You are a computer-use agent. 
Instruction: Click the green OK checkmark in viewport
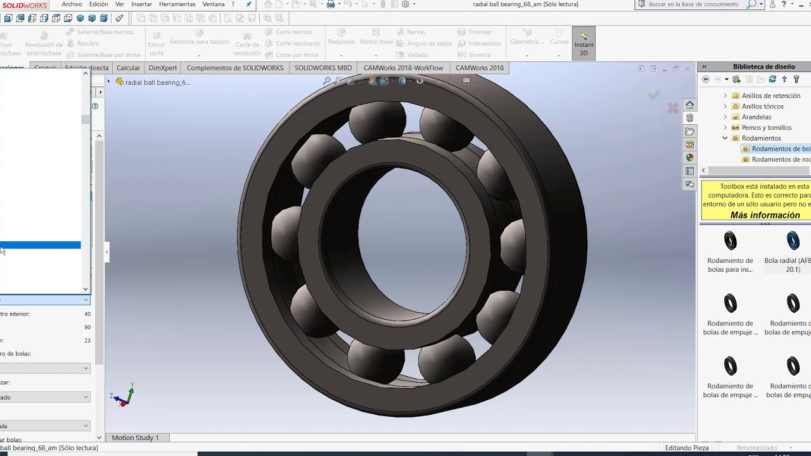654,95
